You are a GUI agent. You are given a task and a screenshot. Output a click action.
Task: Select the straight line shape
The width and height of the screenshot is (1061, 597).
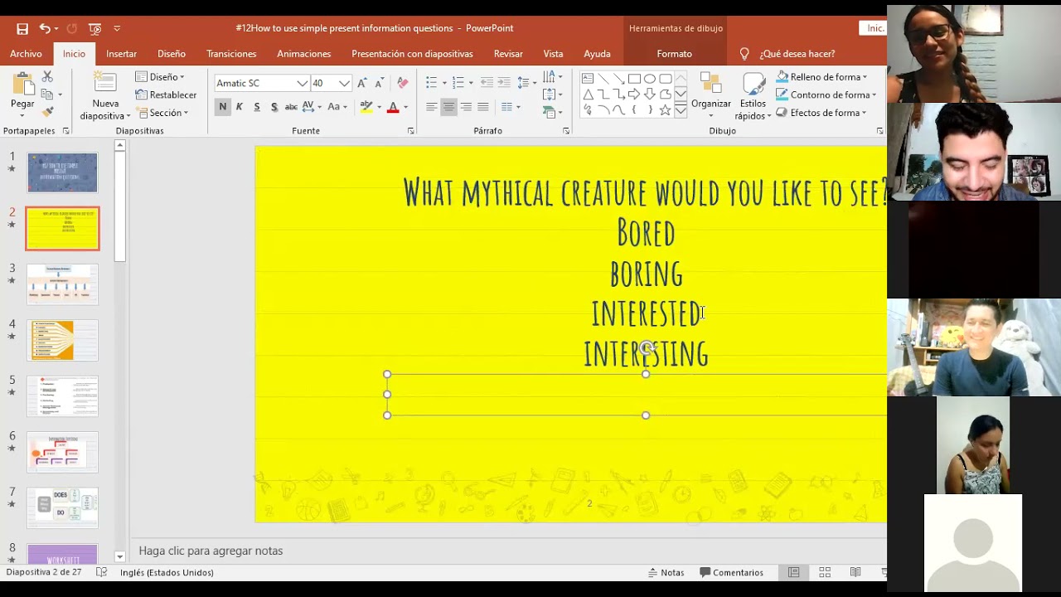click(x=603, y=79)
